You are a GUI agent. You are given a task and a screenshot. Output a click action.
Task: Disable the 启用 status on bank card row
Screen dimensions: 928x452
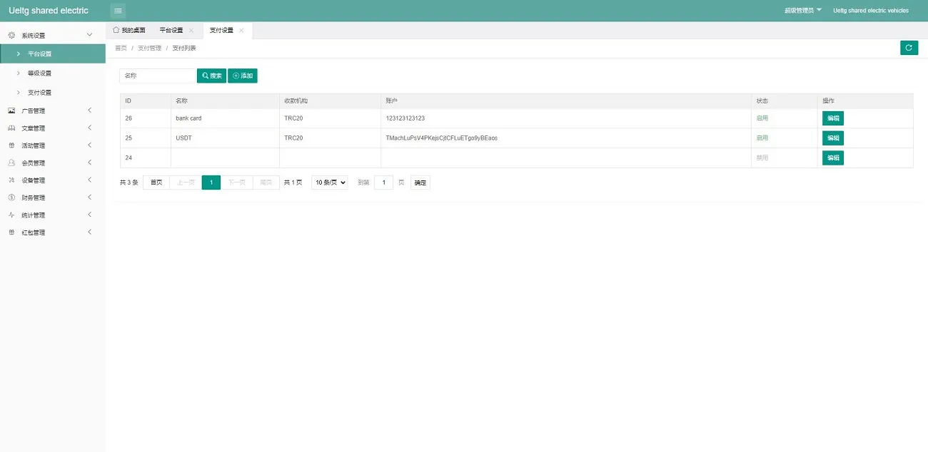point(762,118)
